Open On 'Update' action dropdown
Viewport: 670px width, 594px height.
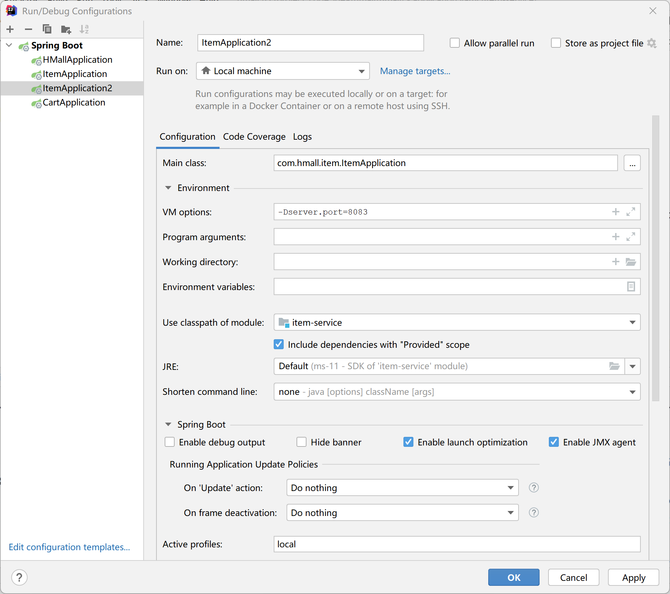click(x=402, y=487)
